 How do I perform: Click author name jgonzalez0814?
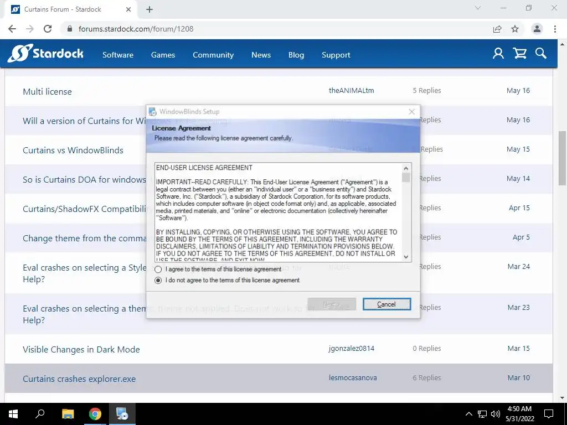[352, 349]
